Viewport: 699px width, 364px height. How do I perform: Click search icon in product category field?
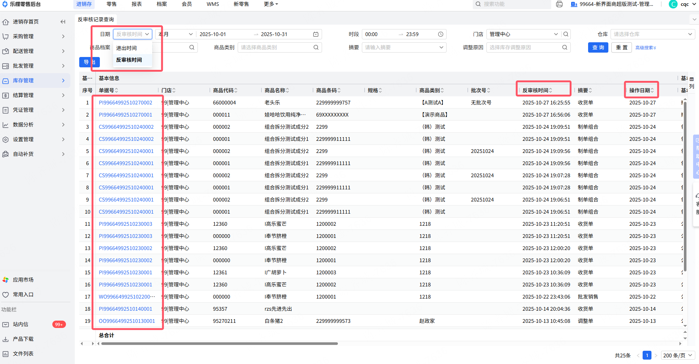pyautogui.click(x=316, y=47)
